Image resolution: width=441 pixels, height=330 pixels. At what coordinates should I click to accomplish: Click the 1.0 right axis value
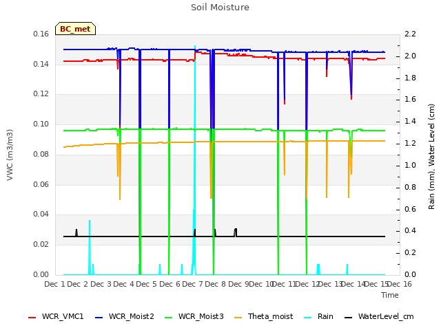410,165
